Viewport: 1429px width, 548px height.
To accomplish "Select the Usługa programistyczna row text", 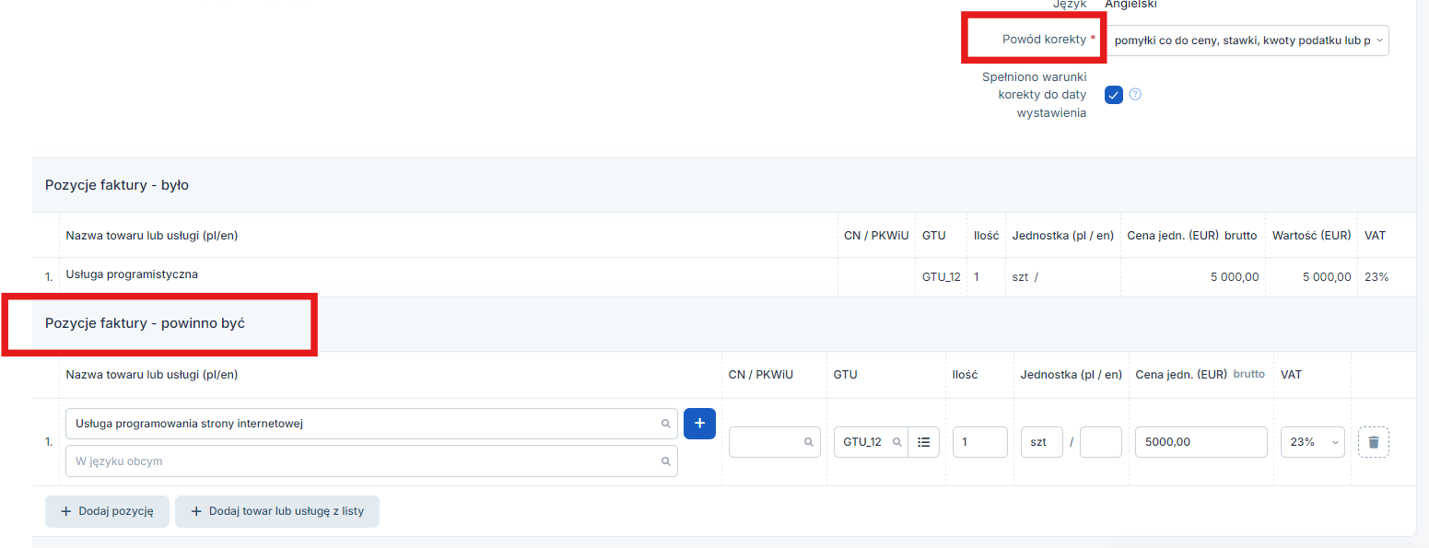I will pos(132,274).
